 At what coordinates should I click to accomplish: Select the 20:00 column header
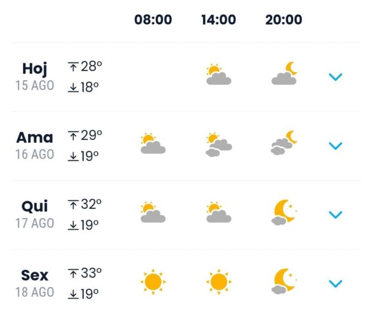(283, 20)
